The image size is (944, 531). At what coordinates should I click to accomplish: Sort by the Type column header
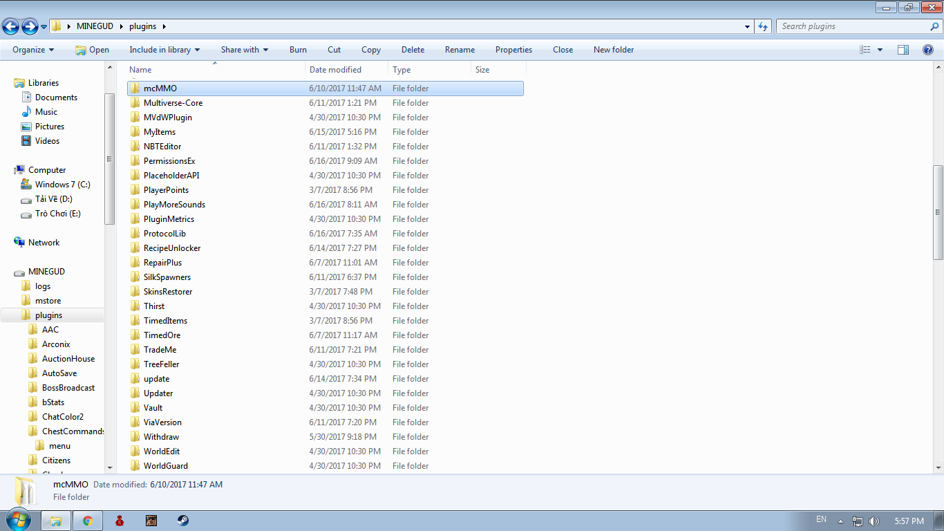tap(429, 70)
